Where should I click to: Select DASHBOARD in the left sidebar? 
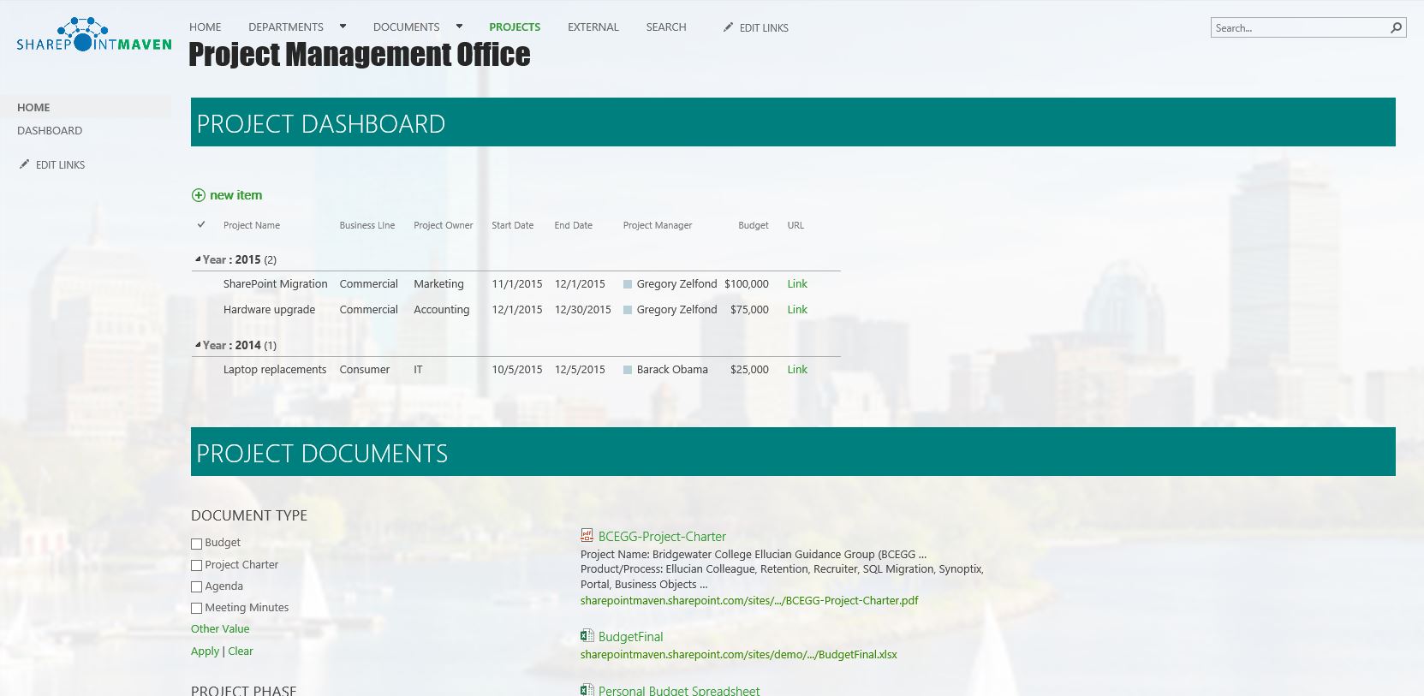click(x=50, y=130)
